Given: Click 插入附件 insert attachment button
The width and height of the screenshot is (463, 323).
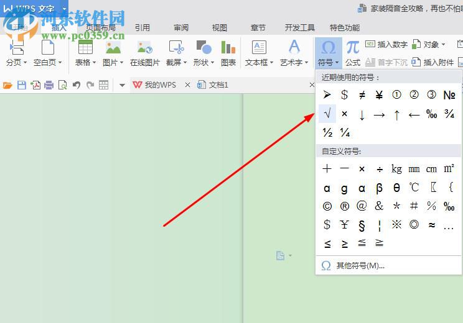Looking at the screenshot, I should click(x=433, y=62).
